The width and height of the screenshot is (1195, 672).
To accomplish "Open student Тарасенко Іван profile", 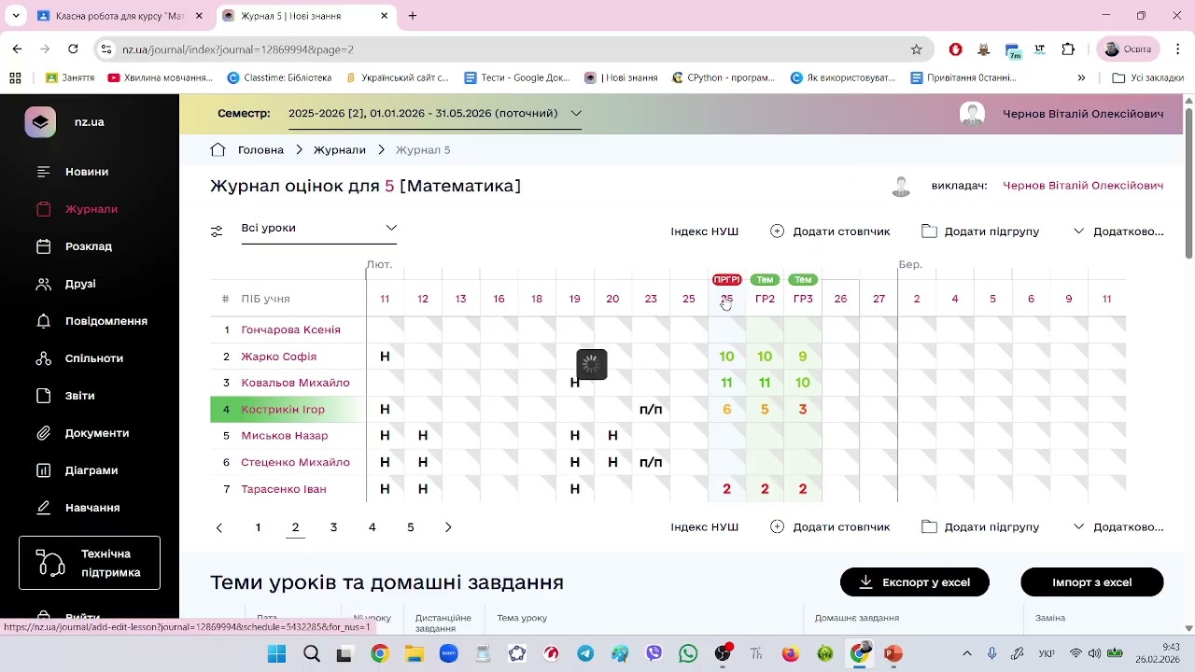I will click(284, 489).
